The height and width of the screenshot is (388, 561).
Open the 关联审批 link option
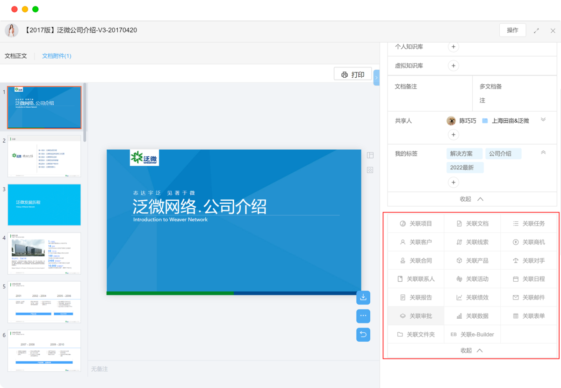pyautogui.click(x=416, y=316)
